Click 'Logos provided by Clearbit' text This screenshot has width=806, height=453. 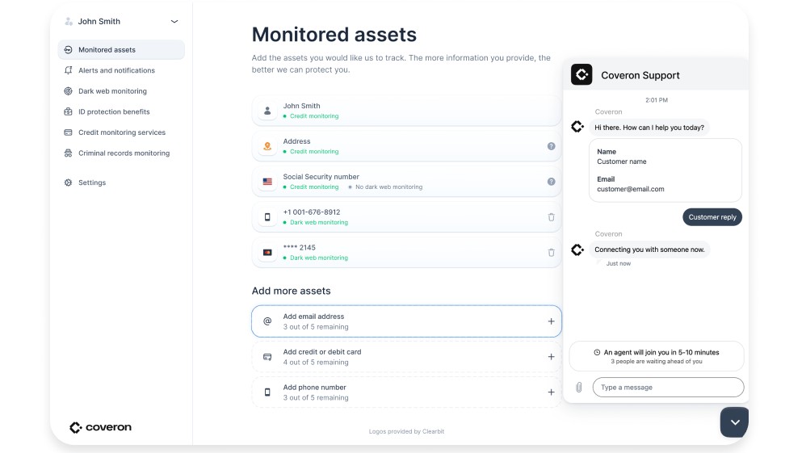coord(406,431)
